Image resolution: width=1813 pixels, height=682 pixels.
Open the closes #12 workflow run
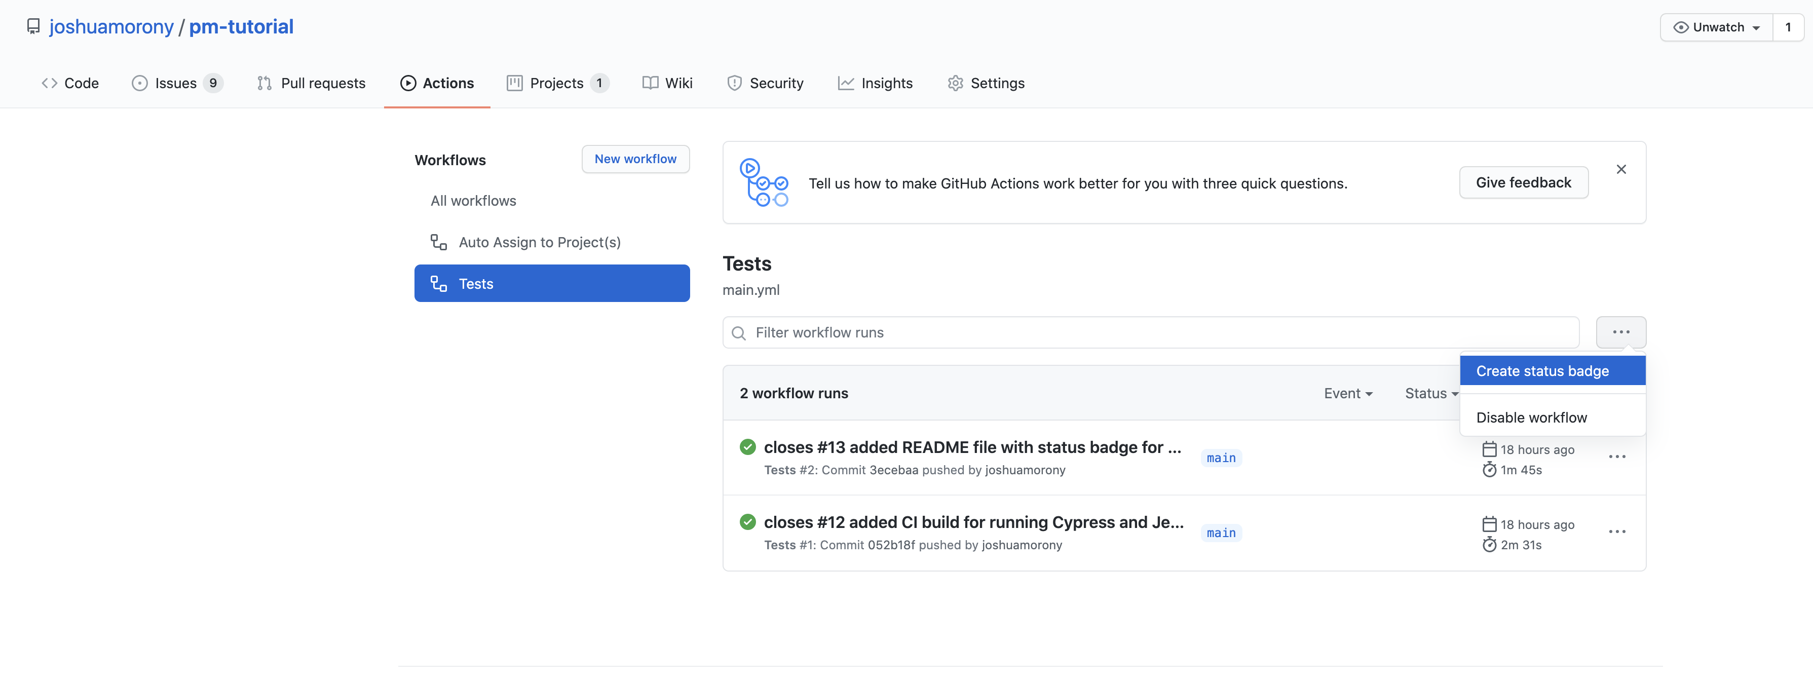pyautogui.click(x=973, y=522)
